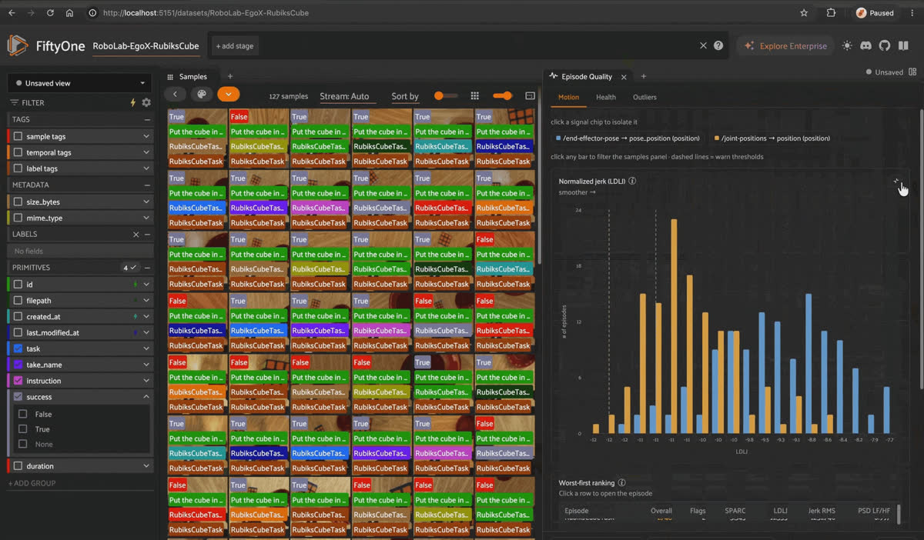Switch to the Health tab

click(606, 97)
